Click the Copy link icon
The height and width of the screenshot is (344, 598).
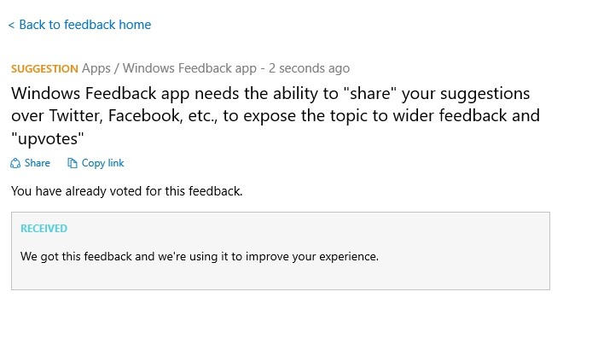click(72, 163)
